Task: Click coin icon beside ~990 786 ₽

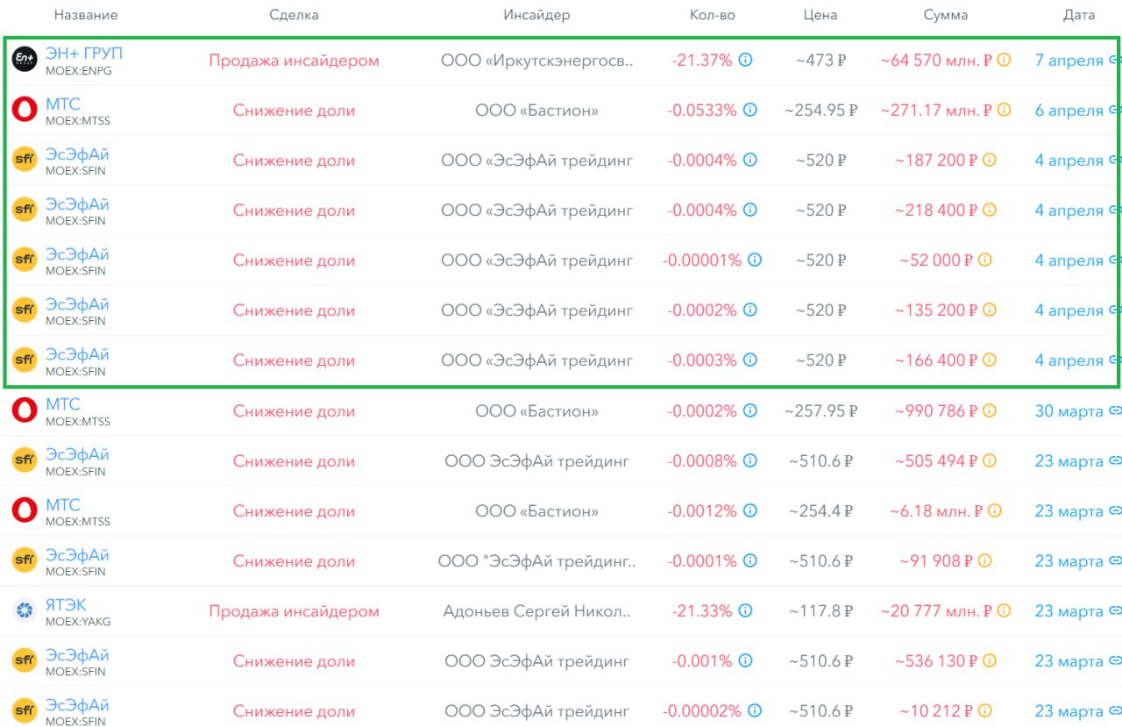Action: coord(990,410)
